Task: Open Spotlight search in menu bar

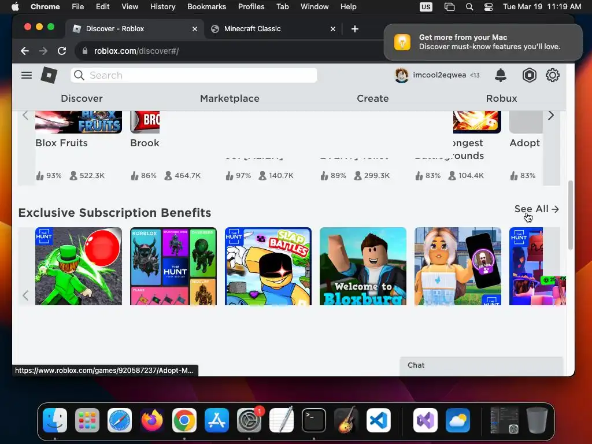Action: click(469, 7)
